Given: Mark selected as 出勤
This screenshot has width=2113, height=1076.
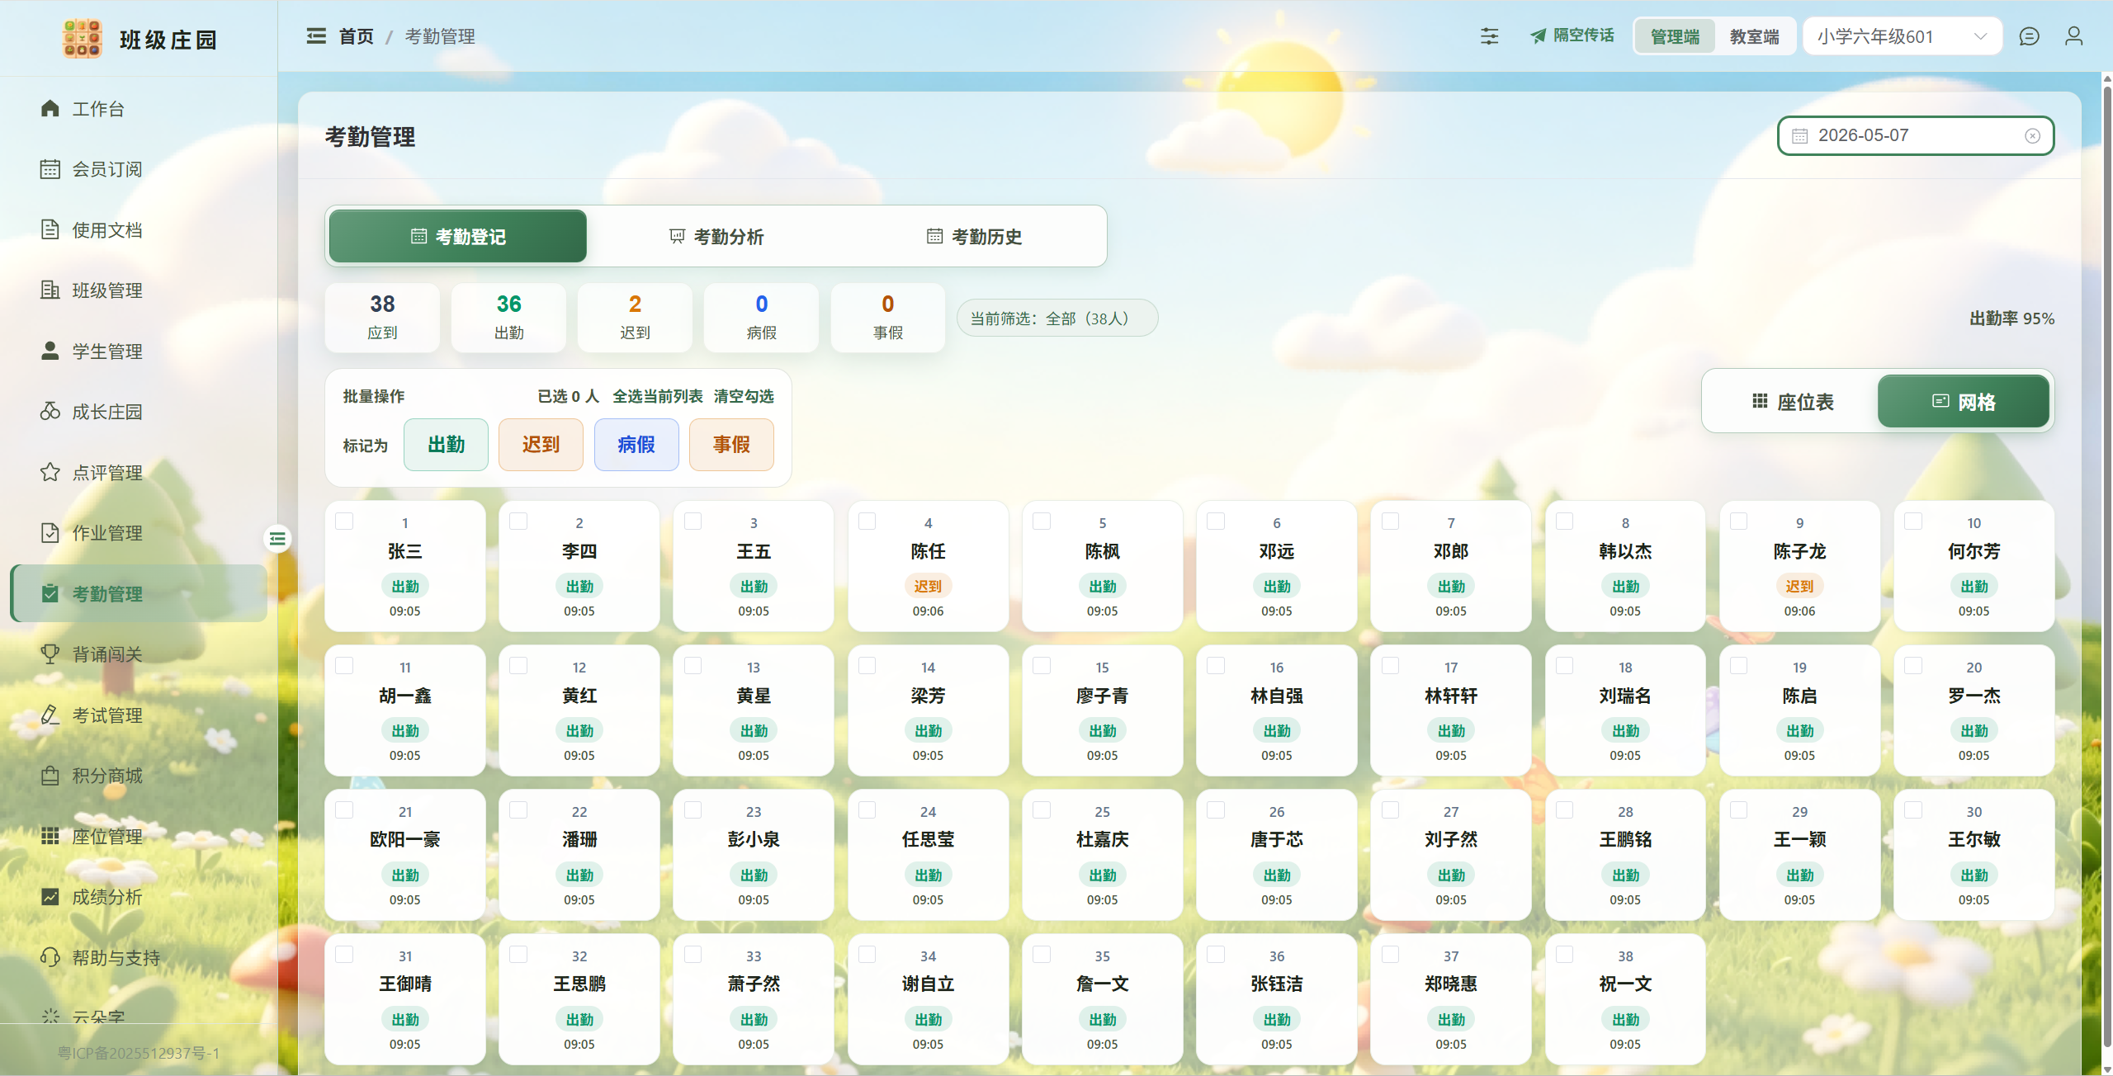Looking at the screenshot, I should (446, 445).
